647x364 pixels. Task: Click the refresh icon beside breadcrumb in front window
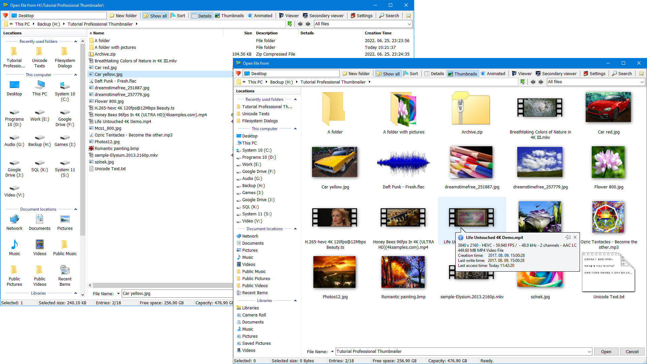pos(523,82)
